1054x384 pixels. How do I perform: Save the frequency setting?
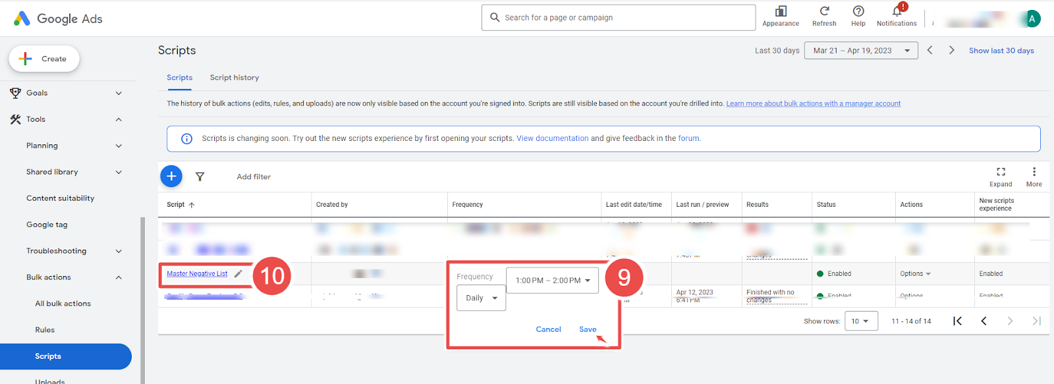point(588,329)
